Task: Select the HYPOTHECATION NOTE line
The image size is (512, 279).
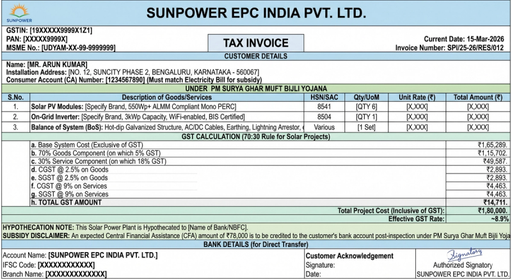Action: click(125, 227)
